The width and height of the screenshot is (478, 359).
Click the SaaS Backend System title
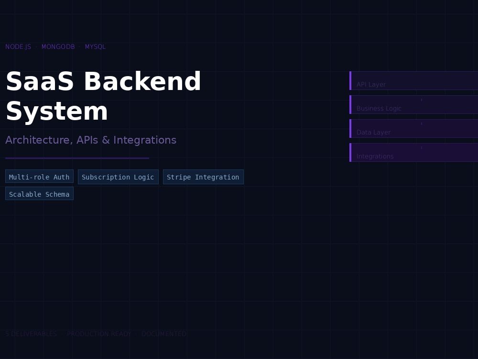103,96
